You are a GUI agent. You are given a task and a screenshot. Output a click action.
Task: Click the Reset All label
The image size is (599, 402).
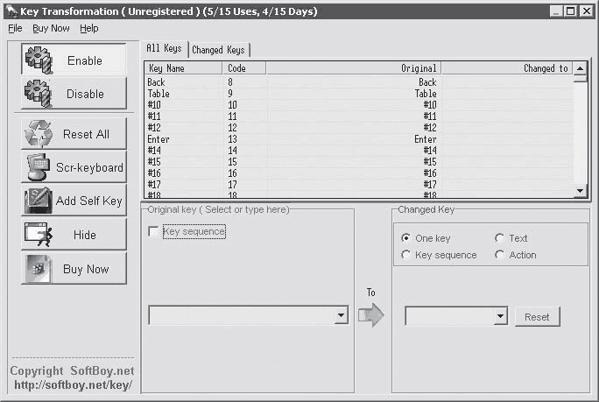click(87, 135)
